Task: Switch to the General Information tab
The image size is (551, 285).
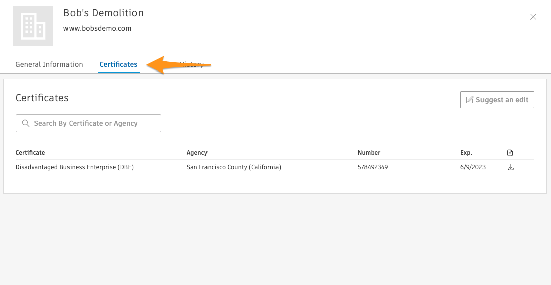Action: pos(49,64)
